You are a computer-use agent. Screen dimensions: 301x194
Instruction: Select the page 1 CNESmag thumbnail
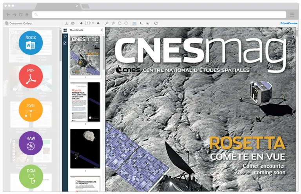coord(85,55)
